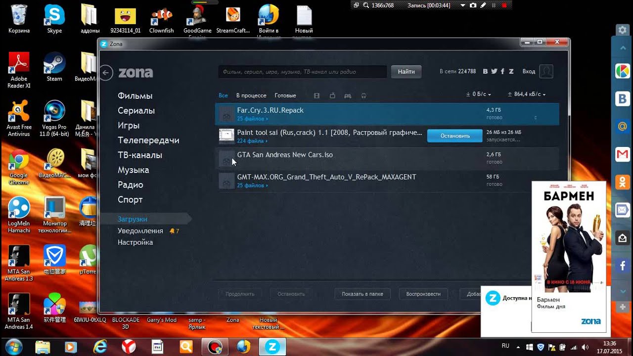Image resolution: width=633 pixels, height=356 pixels.
Task: Click the user avatar icon next to Вход
Action: [x=546, y=71]
